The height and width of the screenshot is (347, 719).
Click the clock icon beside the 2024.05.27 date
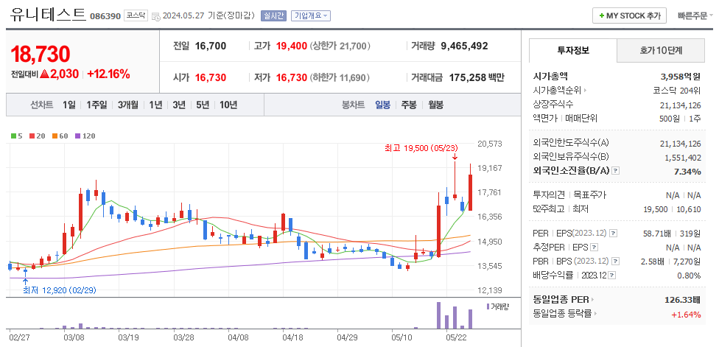156,16
